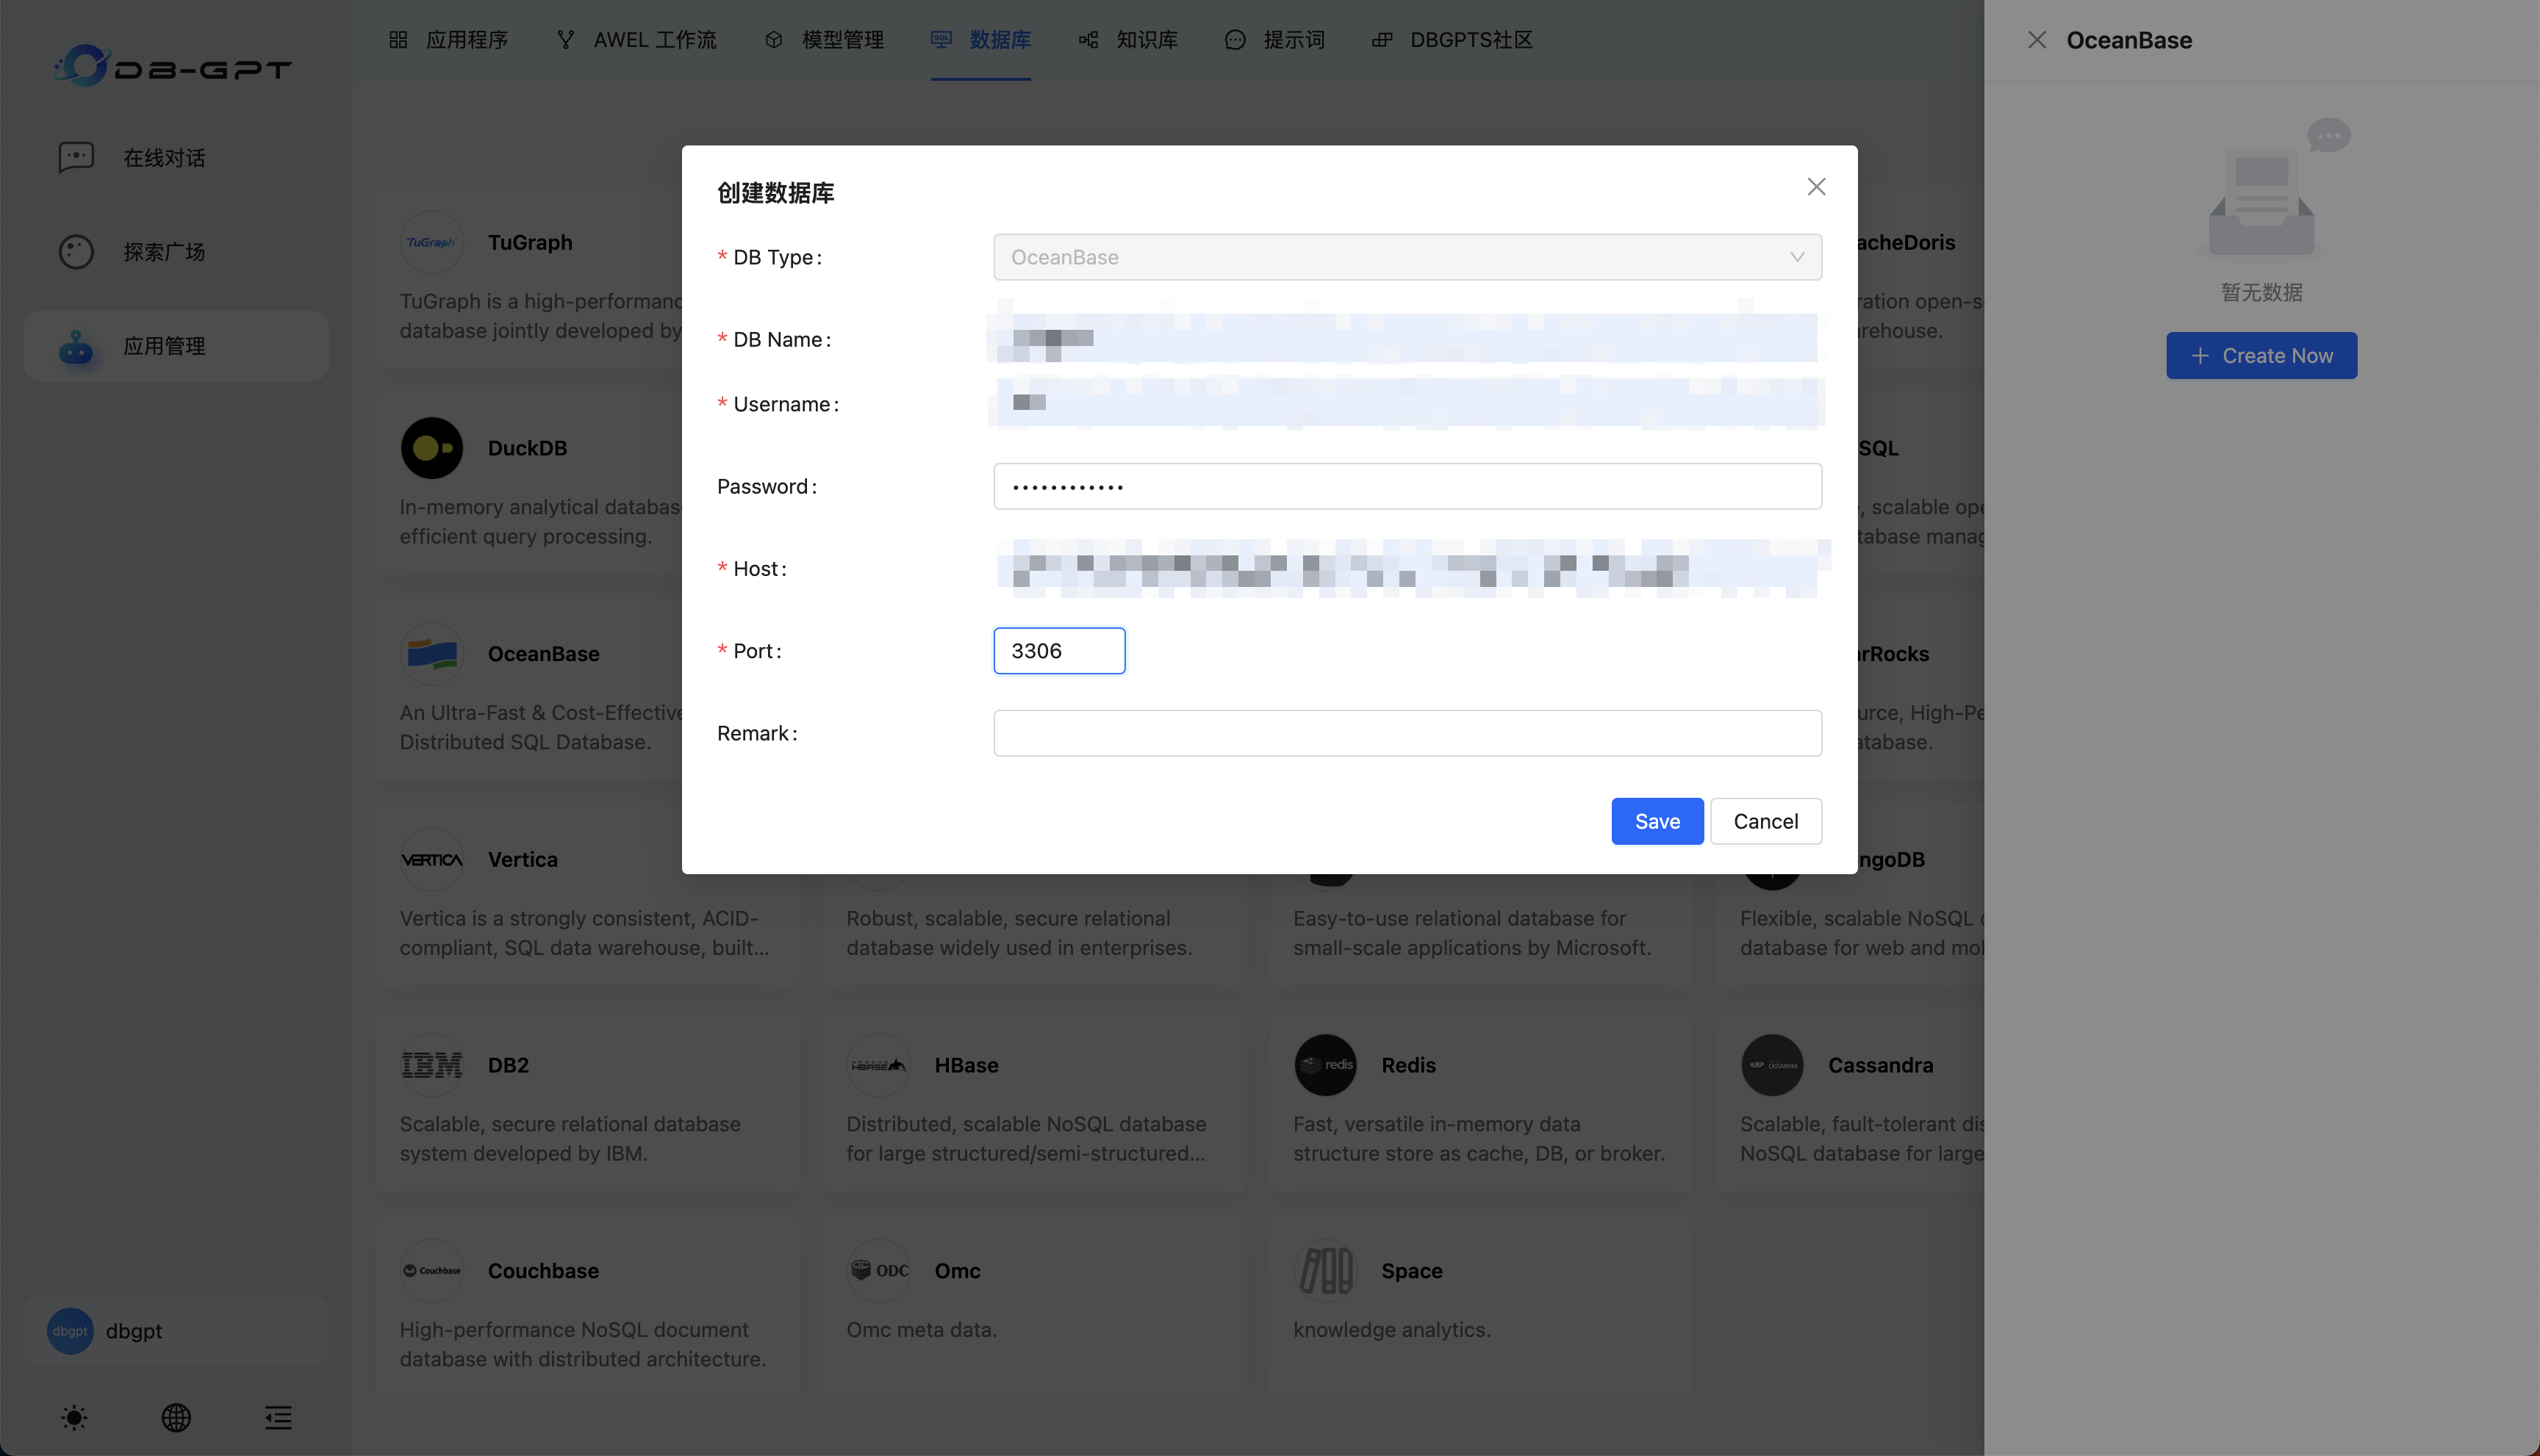The image size is (2540, 1456).
Task: Click the Cancel button
Action: pyautogui.click(x=1765, y=821)
